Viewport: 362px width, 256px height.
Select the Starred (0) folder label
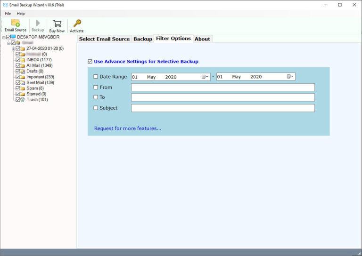(x=36, y=94)
